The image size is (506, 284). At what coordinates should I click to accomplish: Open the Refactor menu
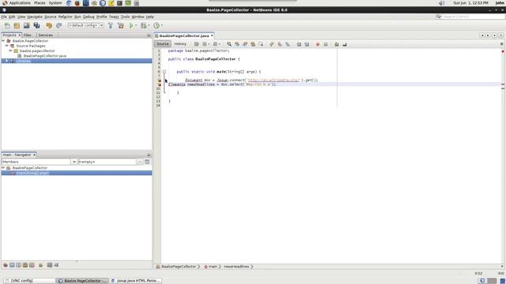(x=65, y=17)
